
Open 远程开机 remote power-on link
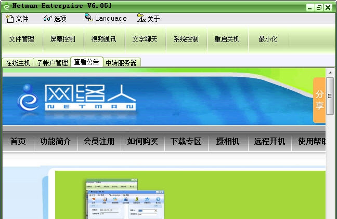269,141
